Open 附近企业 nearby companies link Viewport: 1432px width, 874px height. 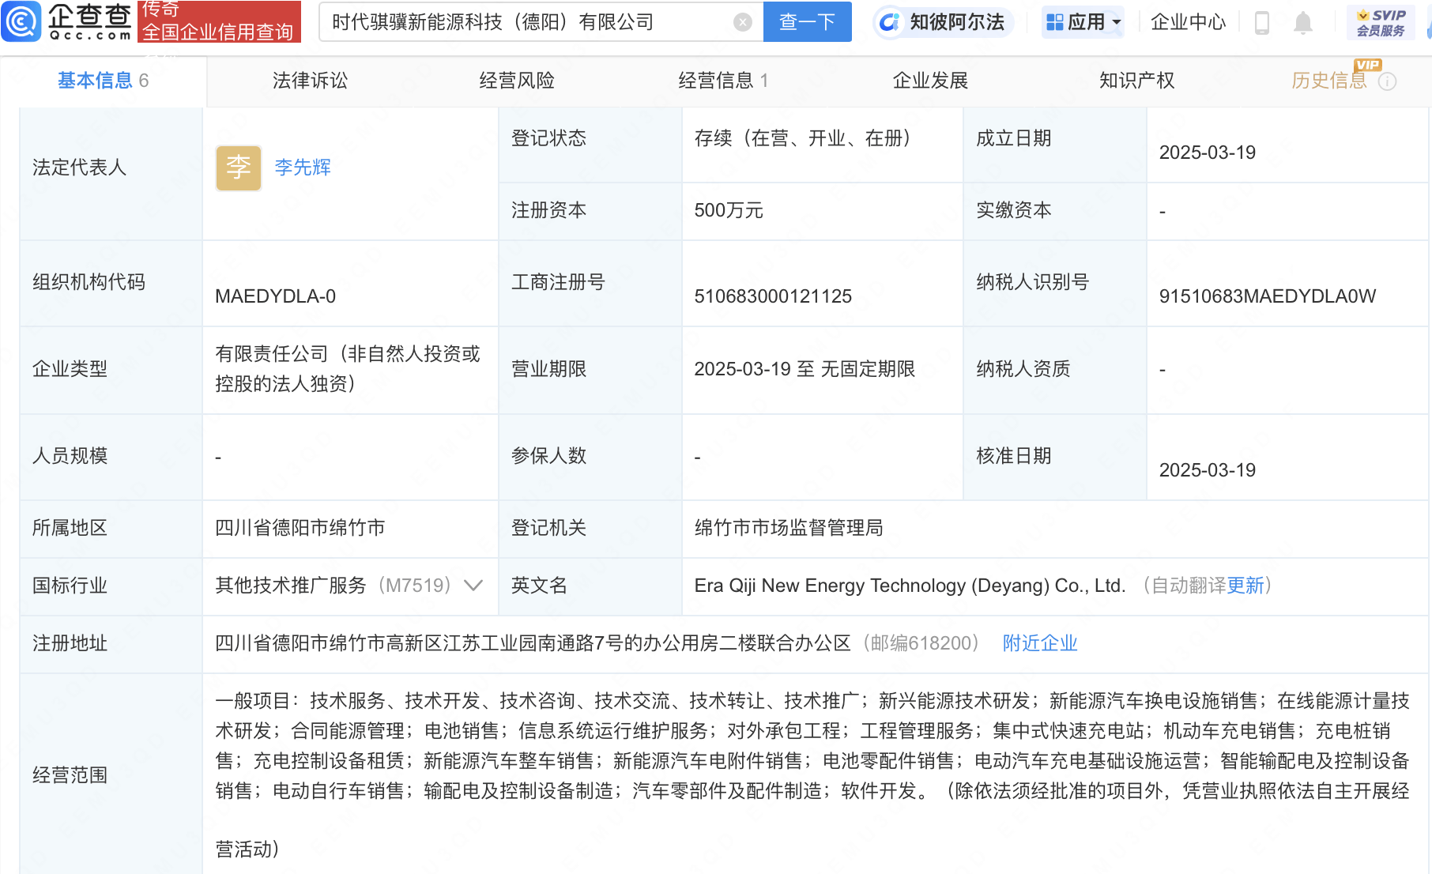[1040, 643]
